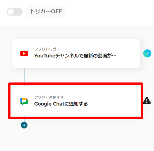Select the YouTubeチャンネルで最新の動画が… title text
This screenshot has height=151, width=154.
coord(75,56)
